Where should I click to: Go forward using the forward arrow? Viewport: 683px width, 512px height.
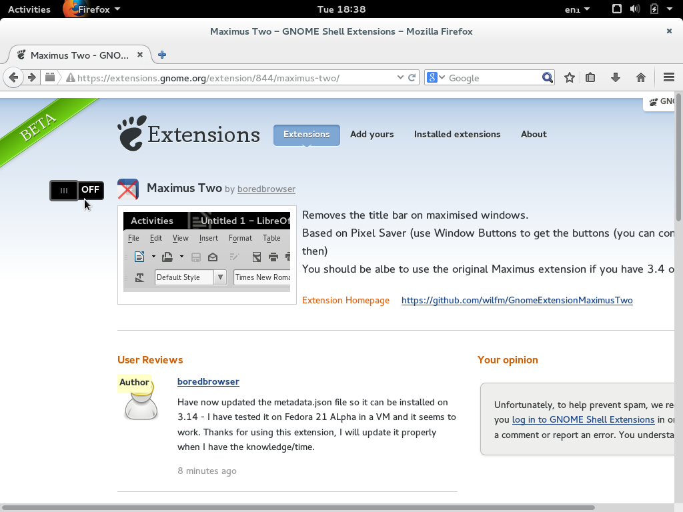tap(32, 78)
